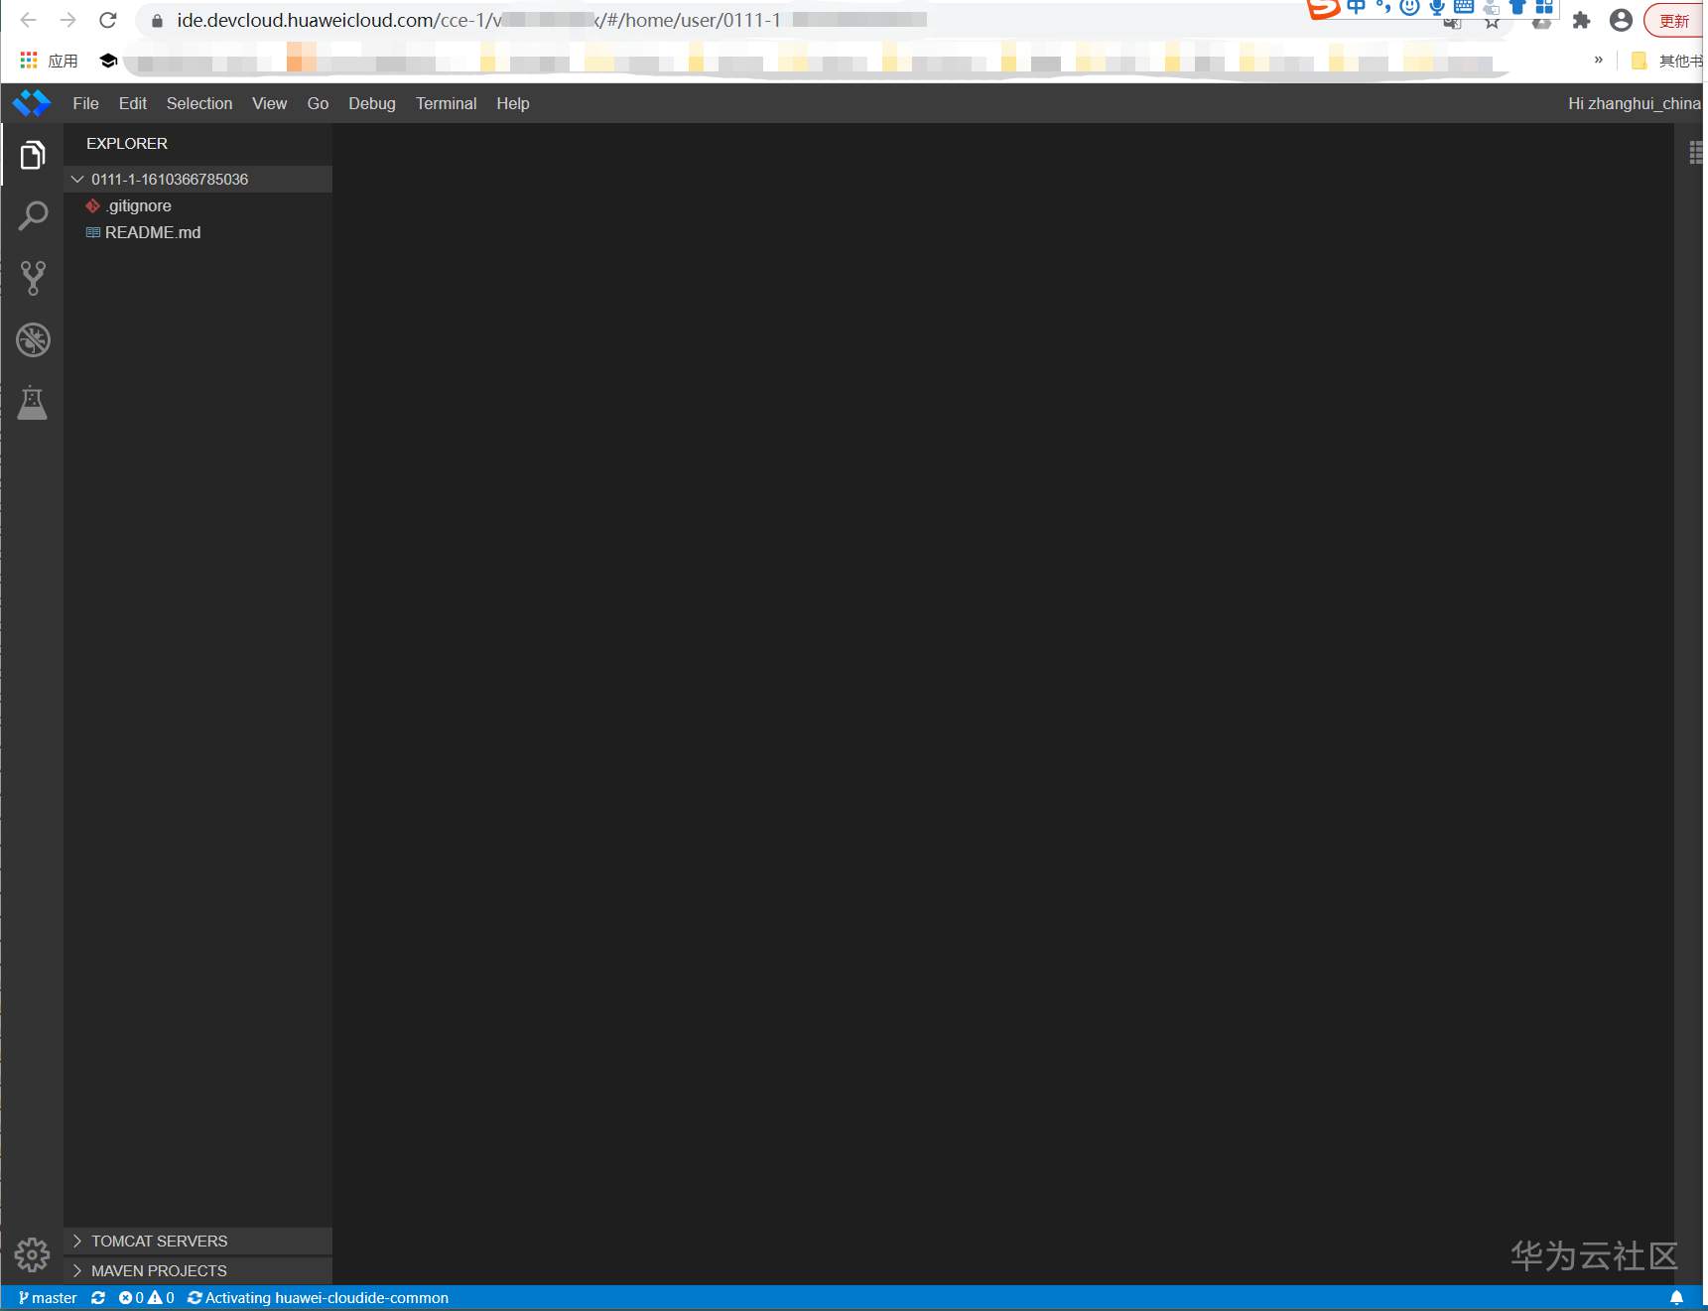Open the Edit menu
The image size is (1708, 1311).
tap(133, 103)
